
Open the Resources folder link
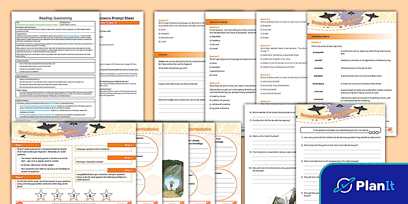pos(51,104)
